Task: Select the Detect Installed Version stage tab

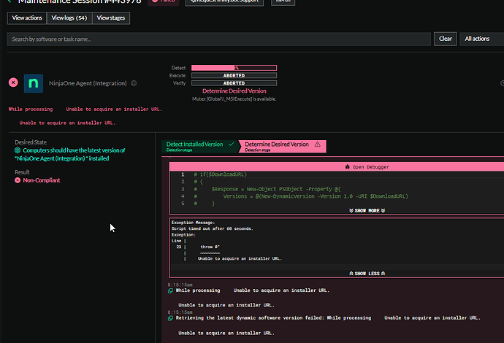Action: coord(199,146)
